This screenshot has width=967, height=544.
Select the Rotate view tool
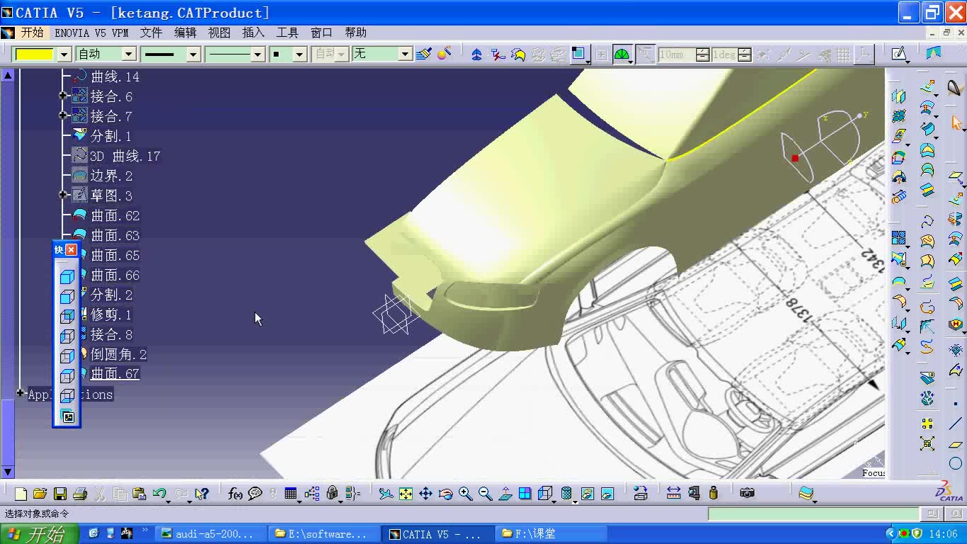click(x=445, y=494)
